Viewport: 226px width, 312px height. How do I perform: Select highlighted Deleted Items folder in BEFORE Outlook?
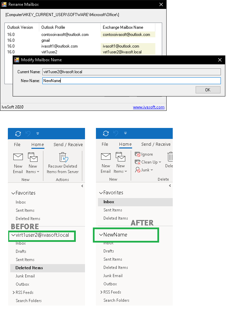coord(48,268)
